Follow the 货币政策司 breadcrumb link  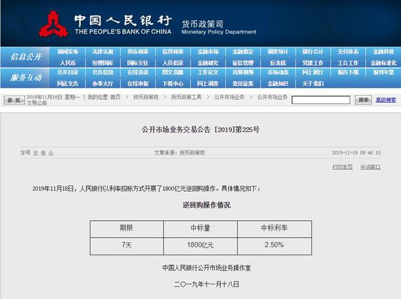pos(146,97)
